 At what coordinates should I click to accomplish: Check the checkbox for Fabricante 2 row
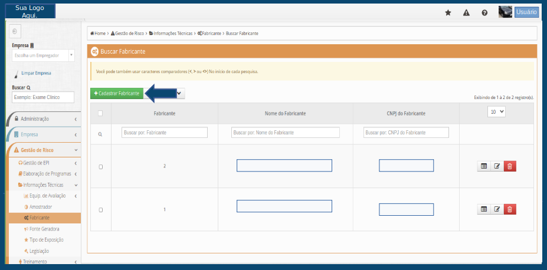(101, 167)
